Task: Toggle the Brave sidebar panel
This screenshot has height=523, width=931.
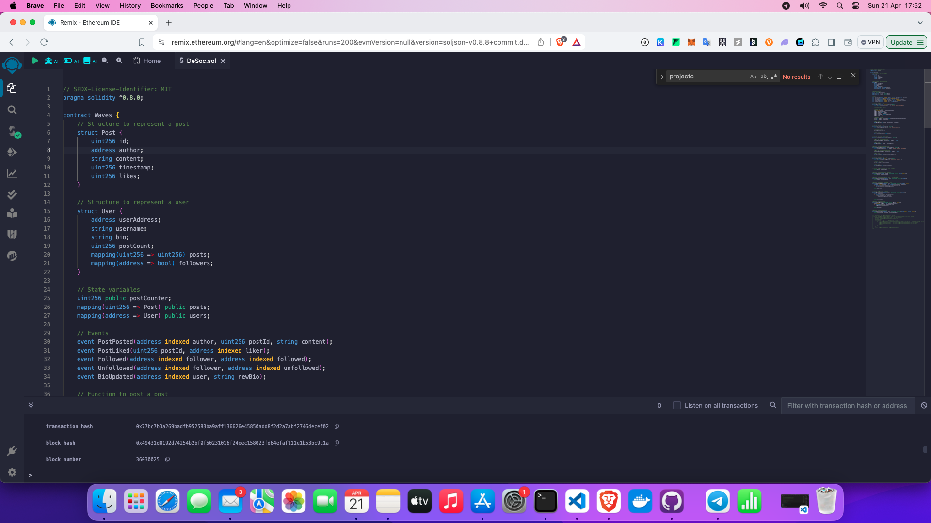Action: coord(832,42)
